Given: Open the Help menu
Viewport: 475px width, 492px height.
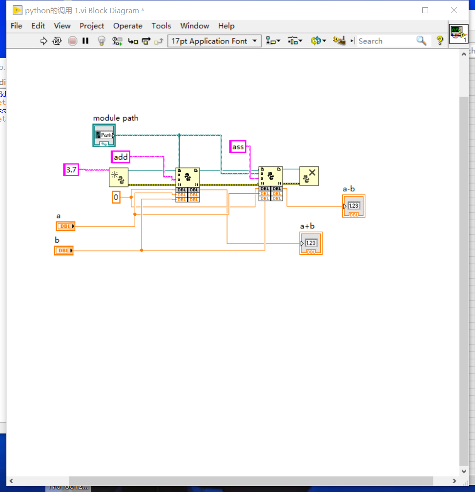Looking at the screenshot, I should point(226,26).
